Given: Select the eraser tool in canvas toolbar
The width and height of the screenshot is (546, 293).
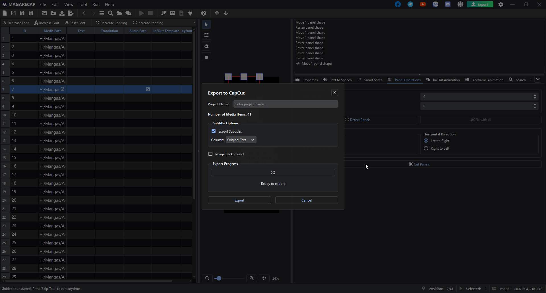Looking at the screenshot, I should click(206, 46).
